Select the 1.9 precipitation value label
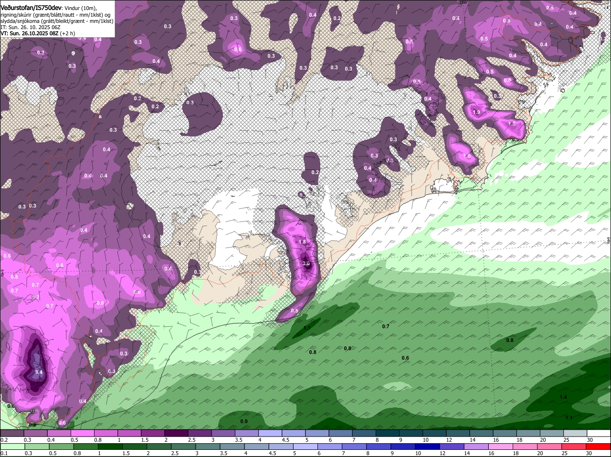The height and width of the screenshot is (457, 611). click(x=476, y=112)
